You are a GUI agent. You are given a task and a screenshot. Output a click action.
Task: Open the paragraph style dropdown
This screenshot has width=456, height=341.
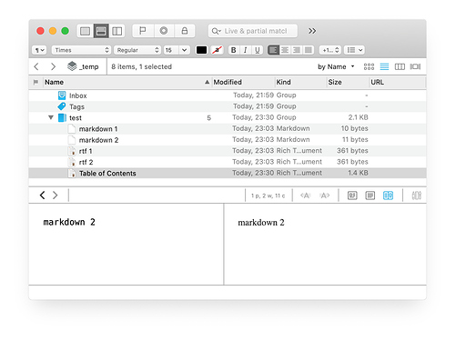[39, 50]
